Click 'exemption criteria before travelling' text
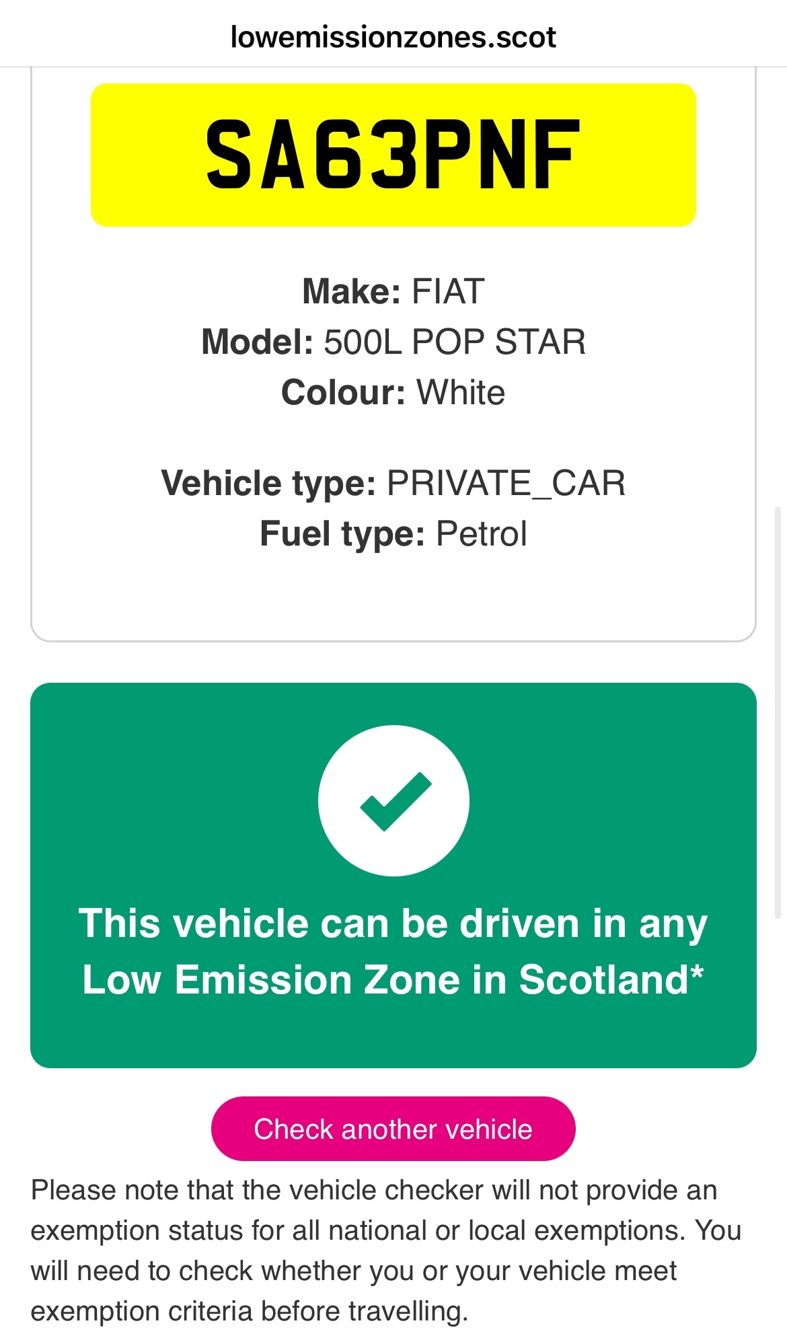 coord(249,1311)
